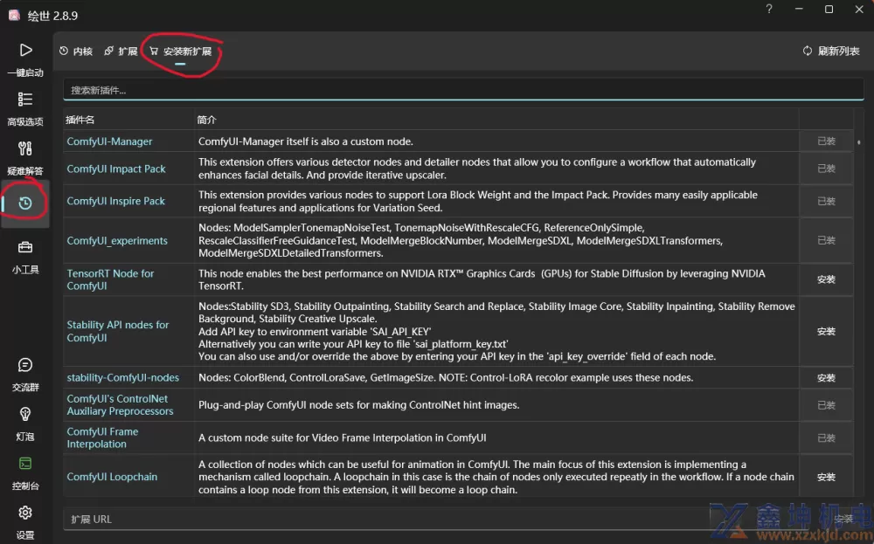Viewport: 874px width, 544px height.
Task: Click the 已装 button for ComfyUI Inspire Pack
Action: point(826,202)
